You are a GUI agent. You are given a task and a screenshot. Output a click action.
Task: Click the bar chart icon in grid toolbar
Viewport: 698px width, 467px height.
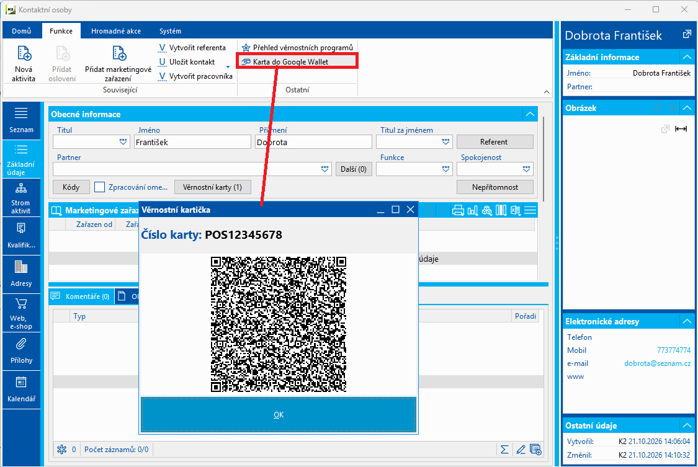point(473,210)
